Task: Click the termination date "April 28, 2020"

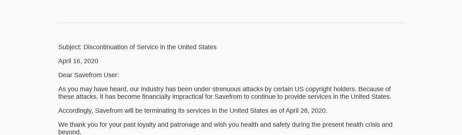Action: click(306, 111)
